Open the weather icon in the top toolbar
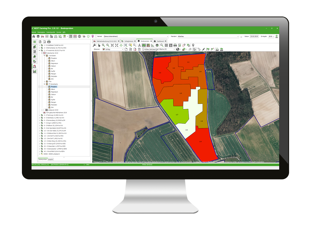Screen dimensions: 311x233 (84, 37)
